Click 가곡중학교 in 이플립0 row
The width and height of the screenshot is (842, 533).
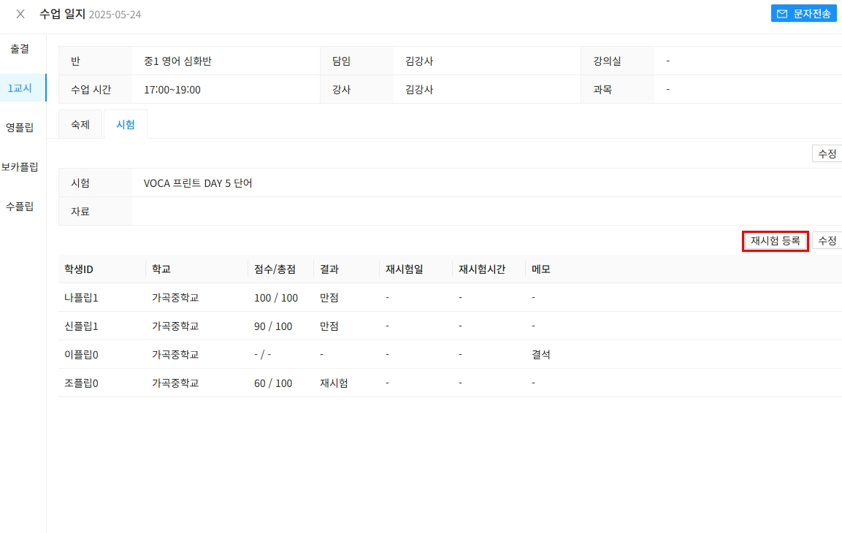tap(175, 355)
